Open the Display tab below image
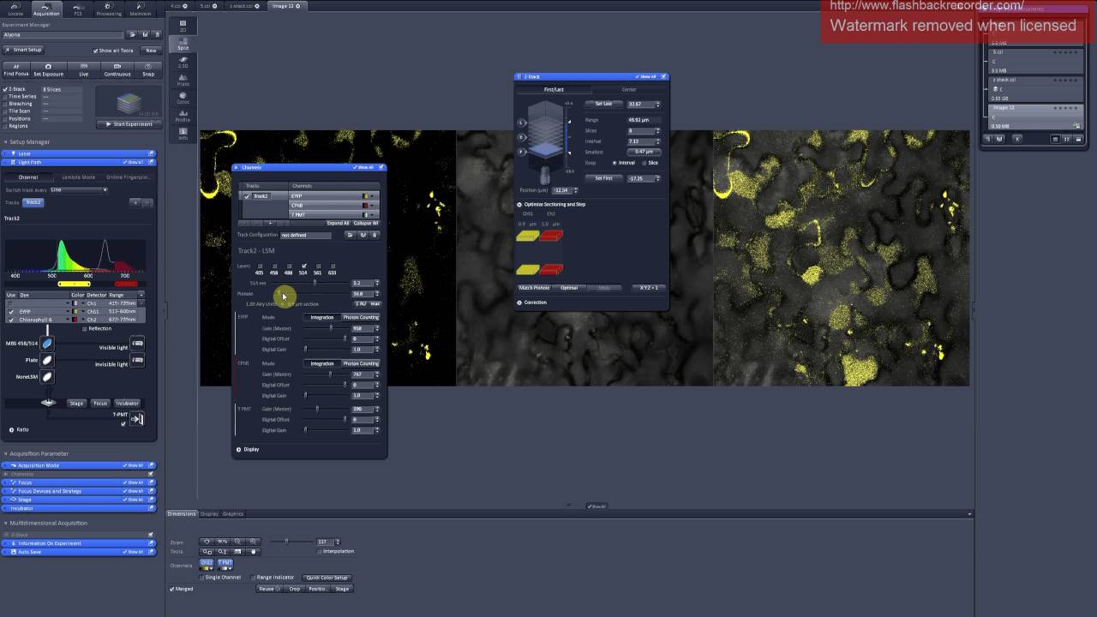Screen dimensions: 1097x617 click(210, 514)
